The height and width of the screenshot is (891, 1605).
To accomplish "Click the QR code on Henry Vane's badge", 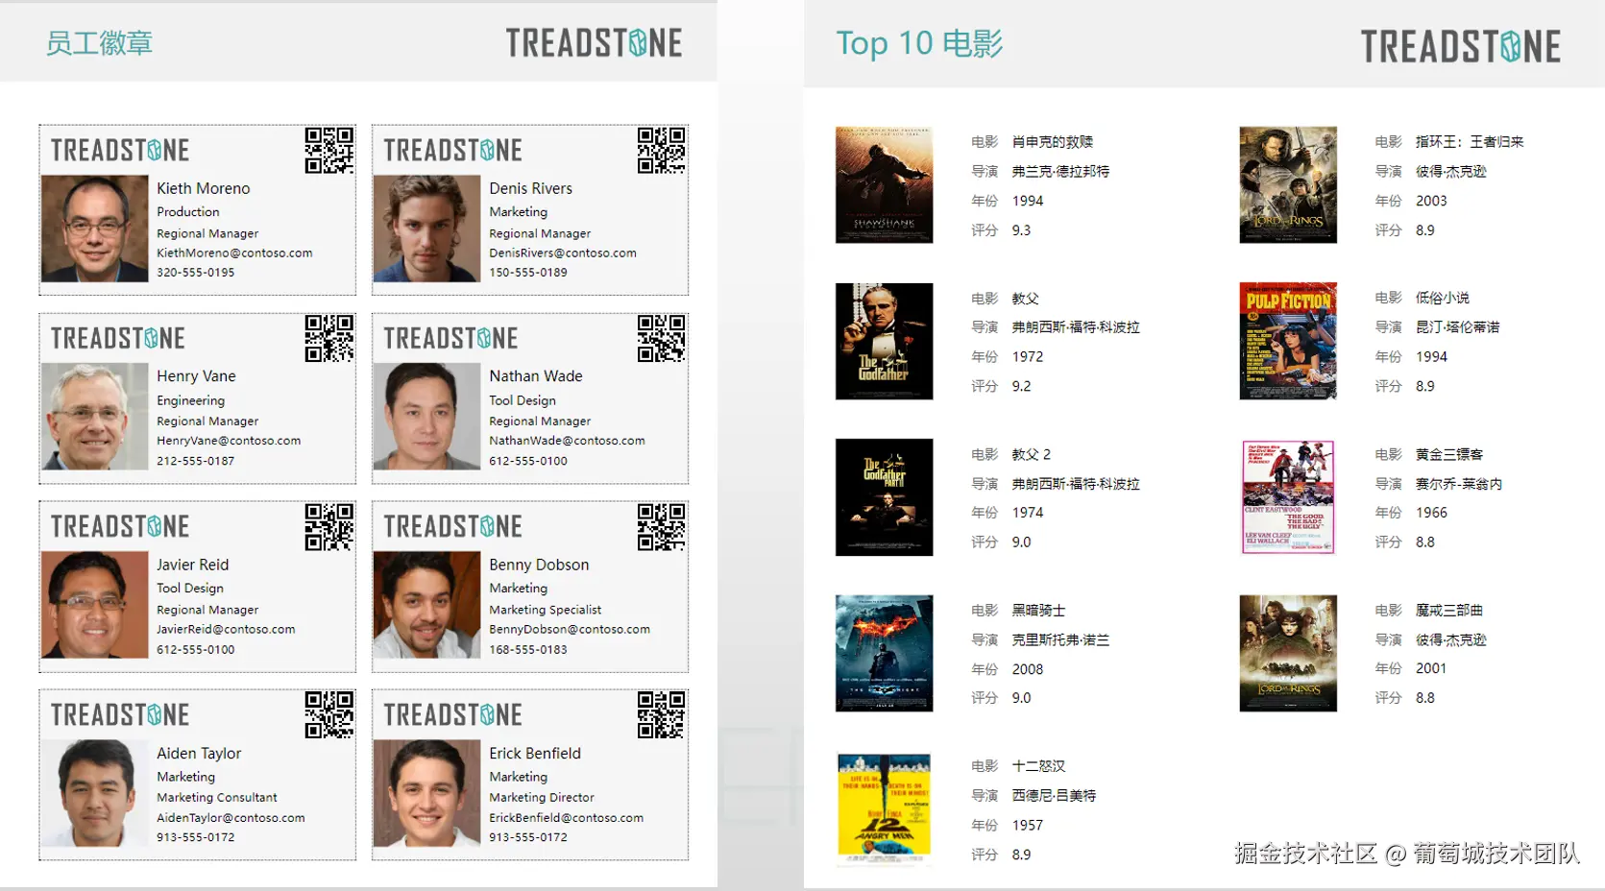I will click(329, 338).
